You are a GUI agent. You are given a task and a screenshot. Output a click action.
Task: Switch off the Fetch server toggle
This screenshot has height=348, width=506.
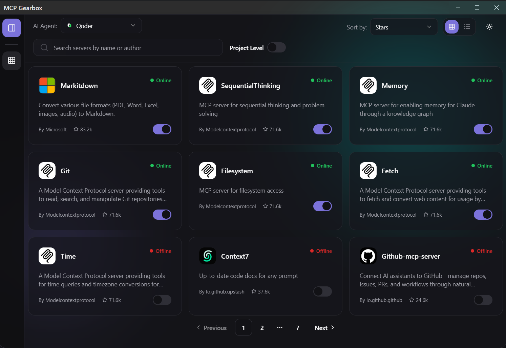click(x=483, y=215)
